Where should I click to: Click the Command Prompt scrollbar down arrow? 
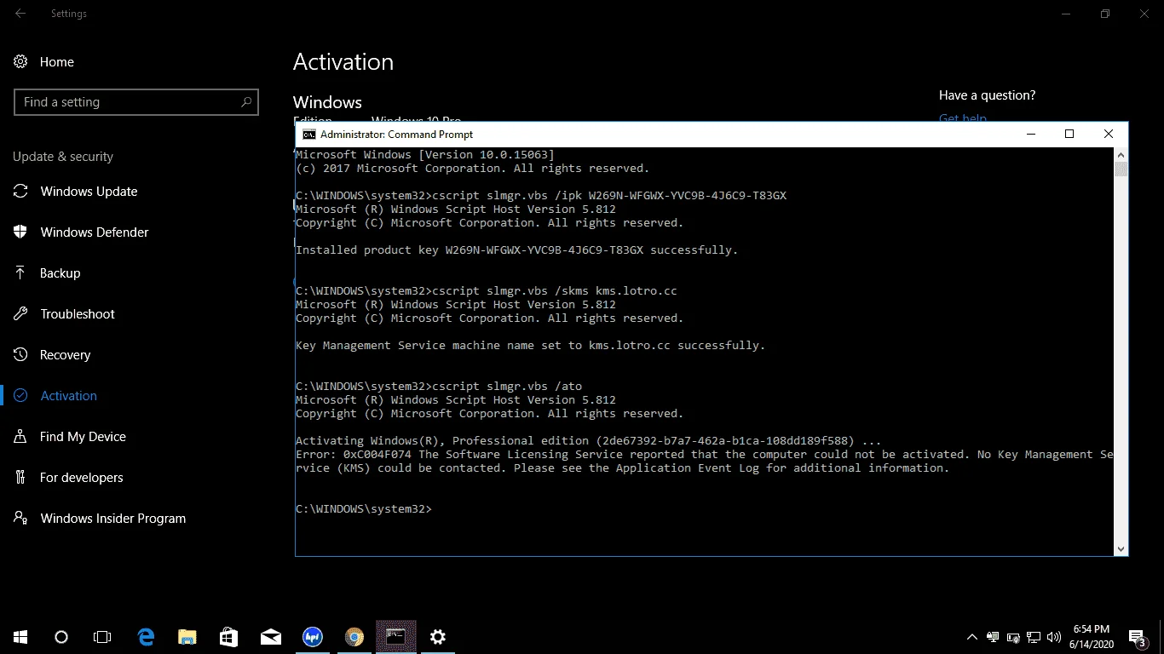pos(1121,549)
